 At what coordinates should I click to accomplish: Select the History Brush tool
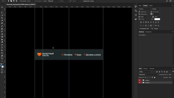(x=2, y=31)
